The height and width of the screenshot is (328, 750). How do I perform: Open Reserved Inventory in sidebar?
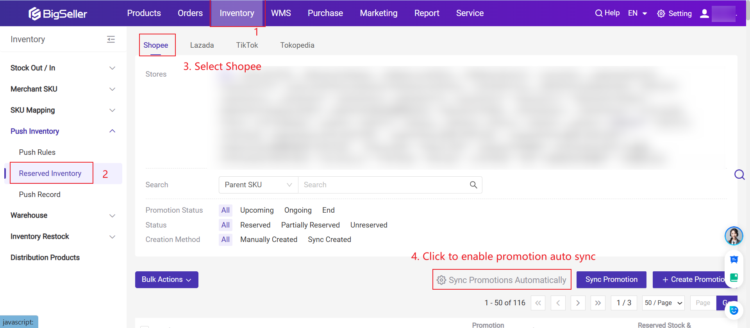50,174
